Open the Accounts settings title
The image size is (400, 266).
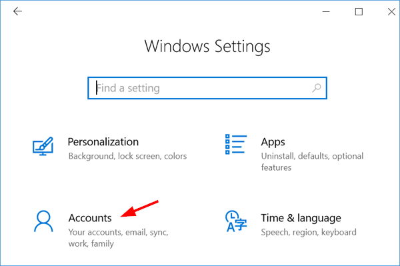click(x=90, y=218)
